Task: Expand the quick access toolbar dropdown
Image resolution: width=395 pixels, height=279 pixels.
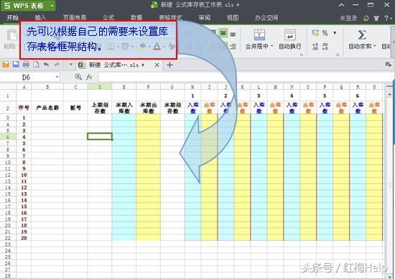Action: pyautogui.click(x=71, y=65)
